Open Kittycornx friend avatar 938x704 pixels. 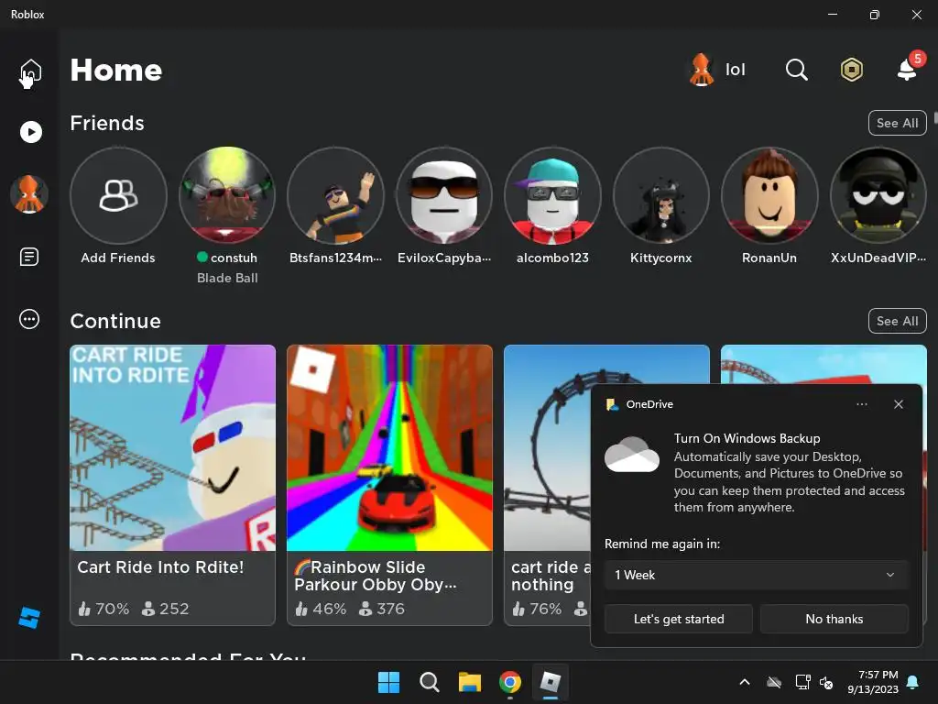pos(661,196)
